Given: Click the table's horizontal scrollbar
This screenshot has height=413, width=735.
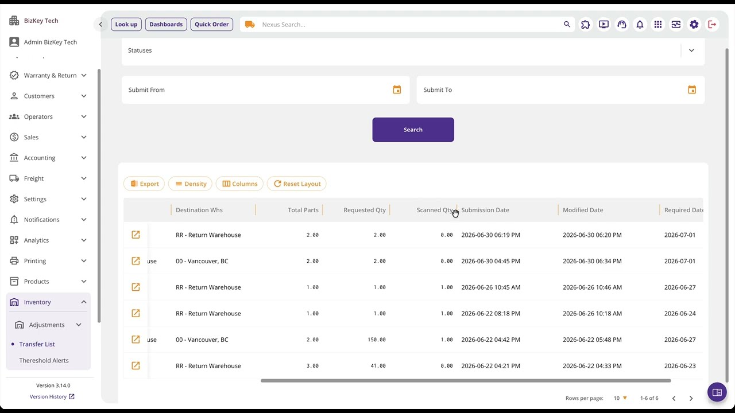Looking at the screenshot, I should pos(466,380).
